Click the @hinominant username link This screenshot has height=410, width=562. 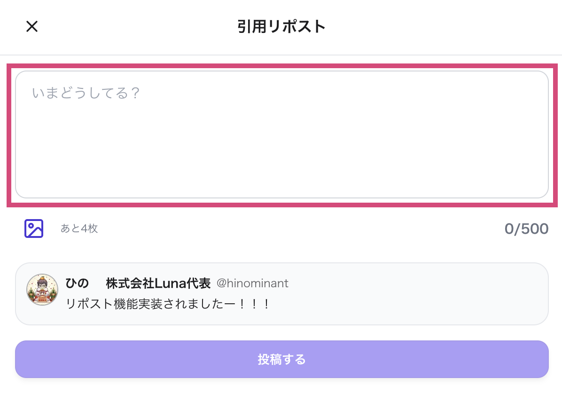(x=252, y=283)
